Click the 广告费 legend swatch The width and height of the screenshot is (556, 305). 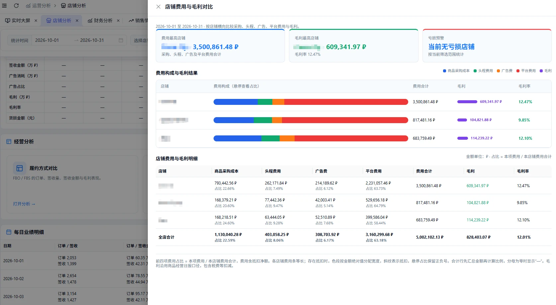[498, 71]
